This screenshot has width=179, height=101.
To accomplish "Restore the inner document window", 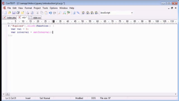I will [x=172, y=8].
